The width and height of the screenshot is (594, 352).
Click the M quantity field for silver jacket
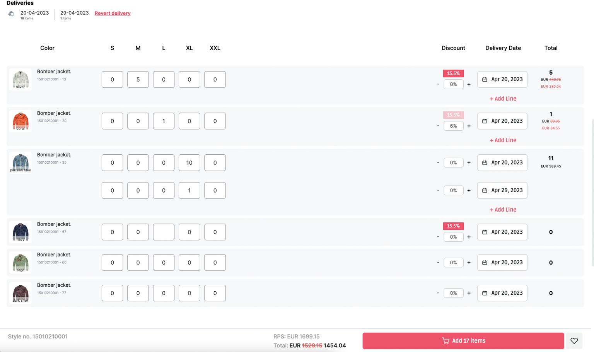(138, 79)
